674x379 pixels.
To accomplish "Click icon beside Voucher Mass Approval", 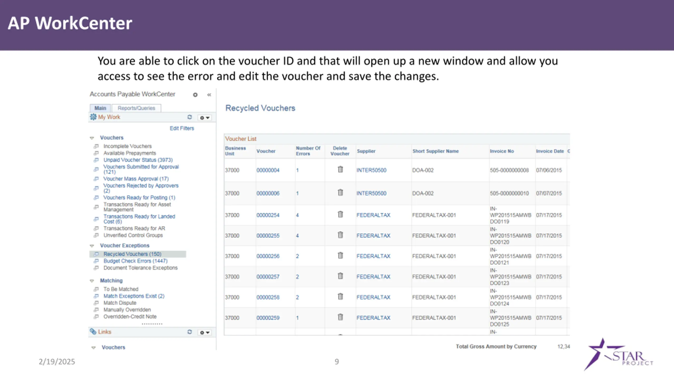I will (x=96, y=179).
